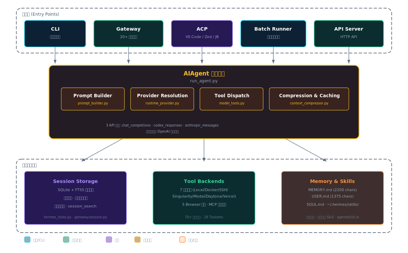408x253 pixels.
Task: Click the 'Singularity/Modal/Daytona/Vercel)' line
Action: 204,196
